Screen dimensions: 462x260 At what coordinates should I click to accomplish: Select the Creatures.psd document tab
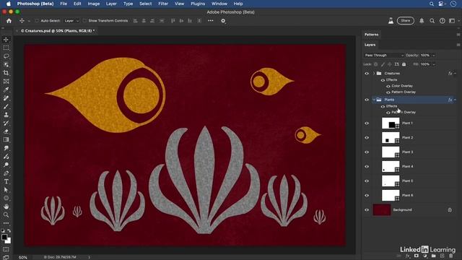click(58, 30)
